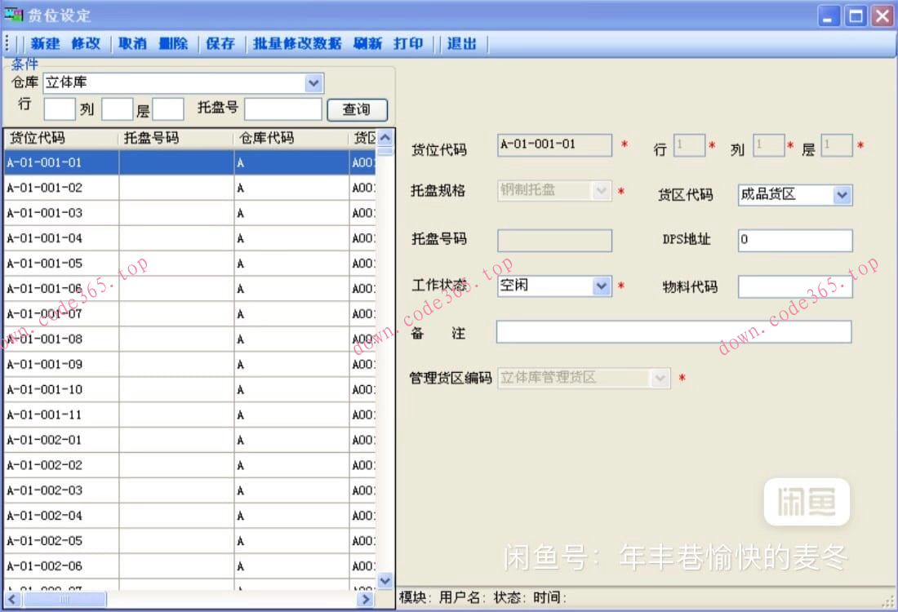Click inside the 托盘号 input field
Viewport: 898px width, 612px height.
[x=282, y=108]
